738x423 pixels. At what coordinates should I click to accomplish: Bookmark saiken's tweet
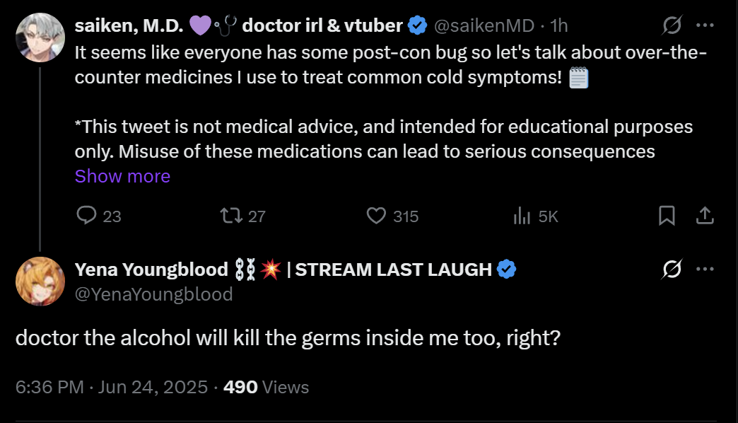666,216
